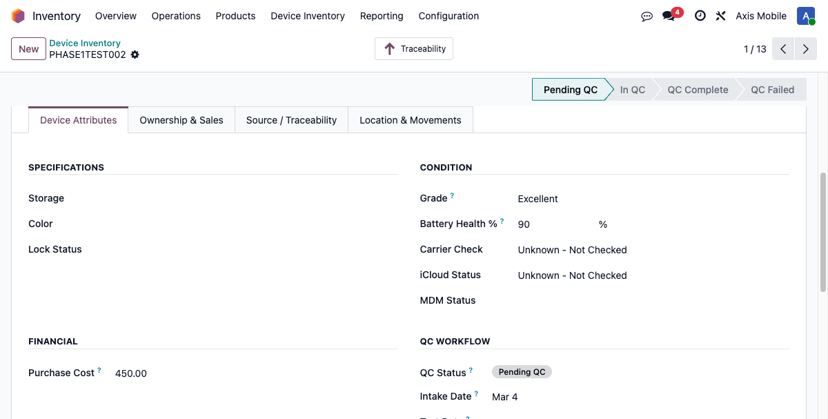Follow the Device Inventory breadcrumb link
This screenshot has width=828, height=419.
pyautogui.click(x=84, y=43)
